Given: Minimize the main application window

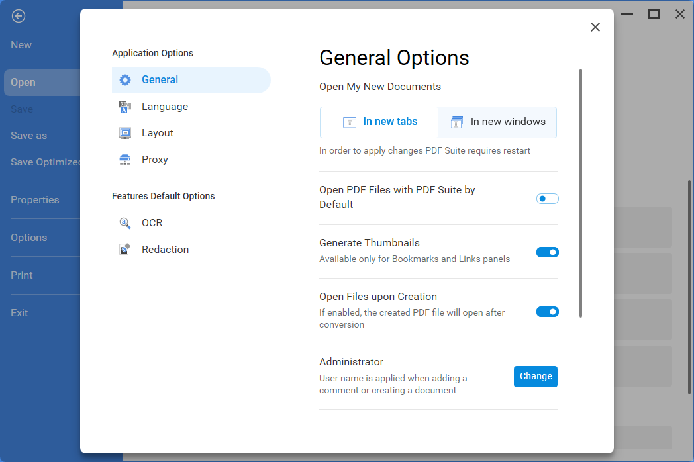Looking at the screenshot, I should (x=627, y=14).
